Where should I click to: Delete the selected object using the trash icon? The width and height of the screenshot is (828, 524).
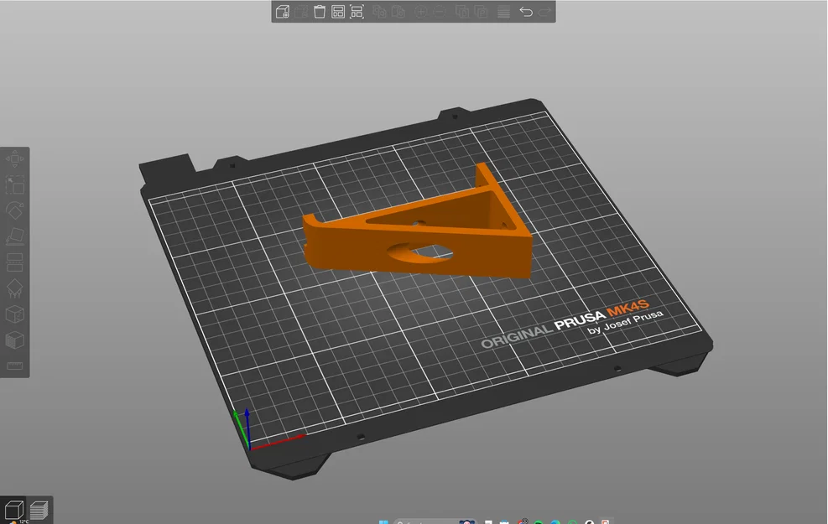tap(320, 12)
